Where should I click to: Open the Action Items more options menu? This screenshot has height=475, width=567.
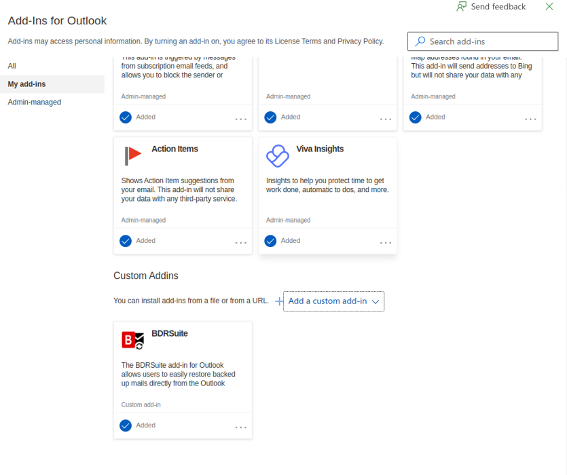[x=241, y=242]
